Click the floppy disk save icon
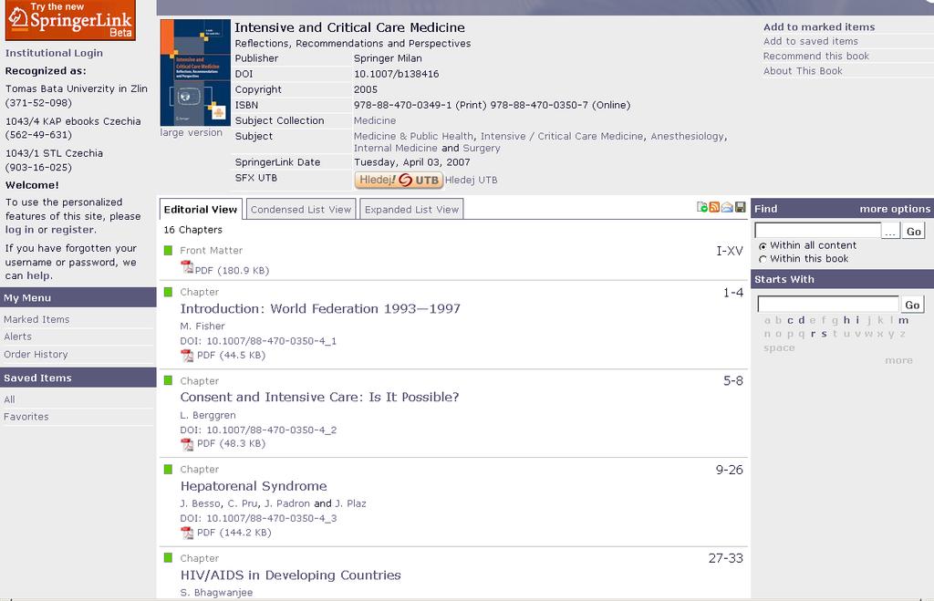934x601 pixels. tap(741, 207)
